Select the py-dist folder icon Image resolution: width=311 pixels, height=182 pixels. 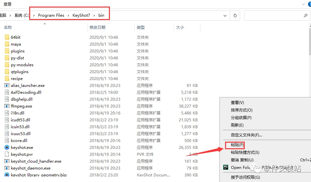(7, 58)
